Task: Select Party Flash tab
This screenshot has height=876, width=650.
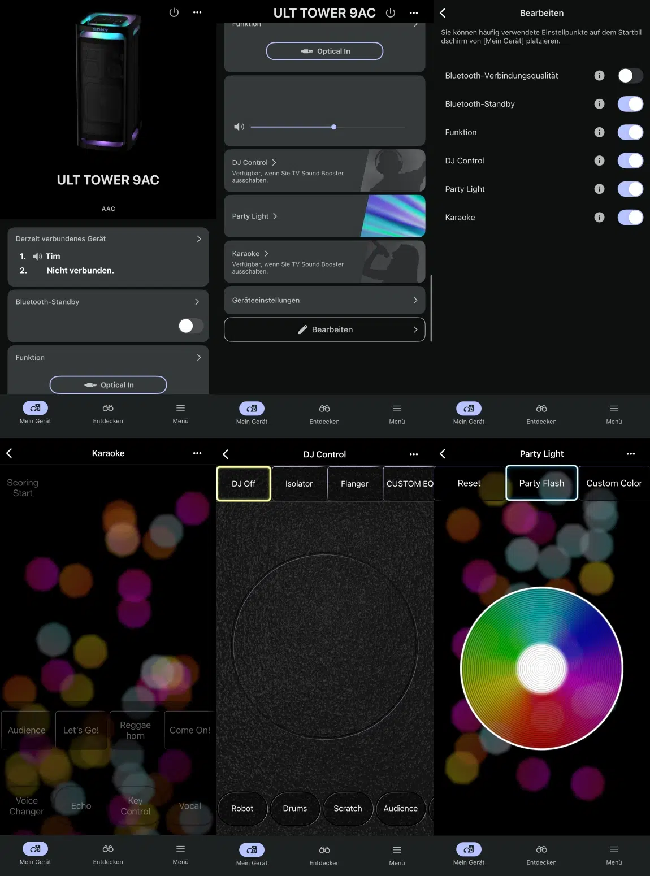Action: (541, 483)
